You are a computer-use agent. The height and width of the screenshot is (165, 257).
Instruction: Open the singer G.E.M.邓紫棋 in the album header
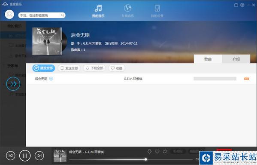tap(92, 43)
